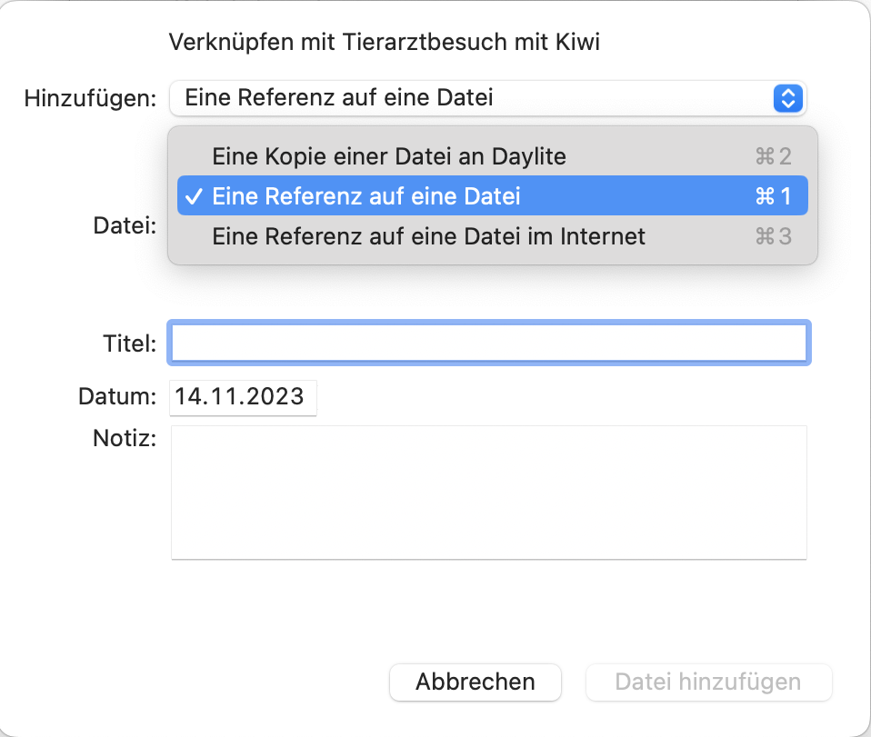Click the ⌘2 shortcut hint in menu
The width and height of the screenshot is (871, 737).
click(773, 156)
